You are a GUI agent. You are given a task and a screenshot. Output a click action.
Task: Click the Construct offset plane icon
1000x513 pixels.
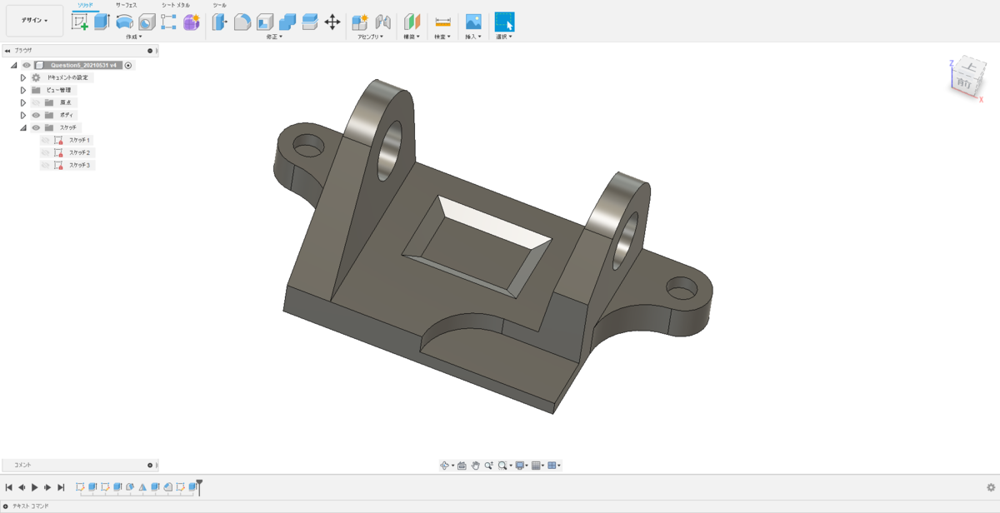coord(412,22)
